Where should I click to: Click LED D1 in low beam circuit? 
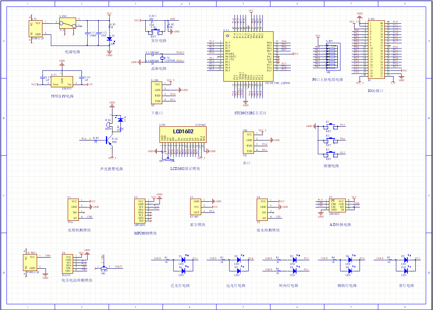(183, 260)
